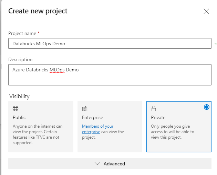Select the Enterprise visibility card
The image size is (217, 175).
110,127
